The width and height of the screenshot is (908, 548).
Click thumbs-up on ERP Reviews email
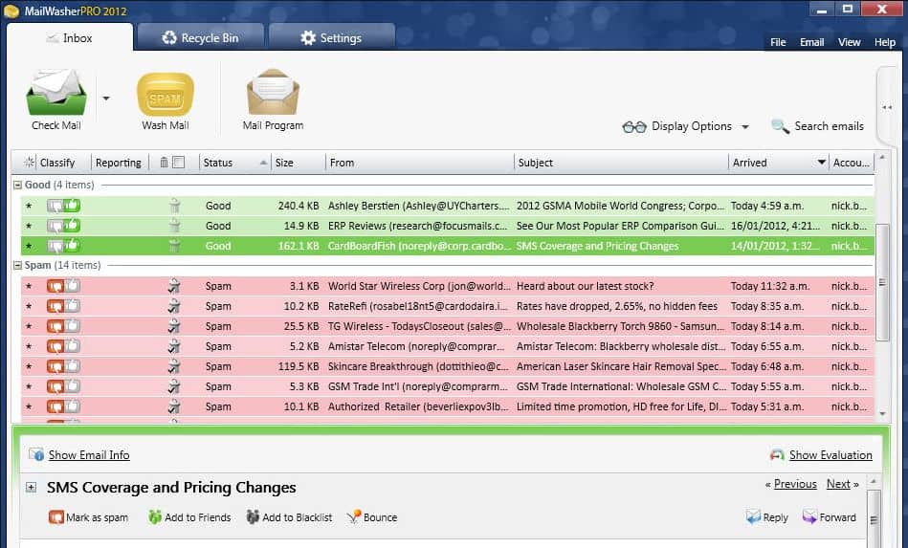(73, 226)
